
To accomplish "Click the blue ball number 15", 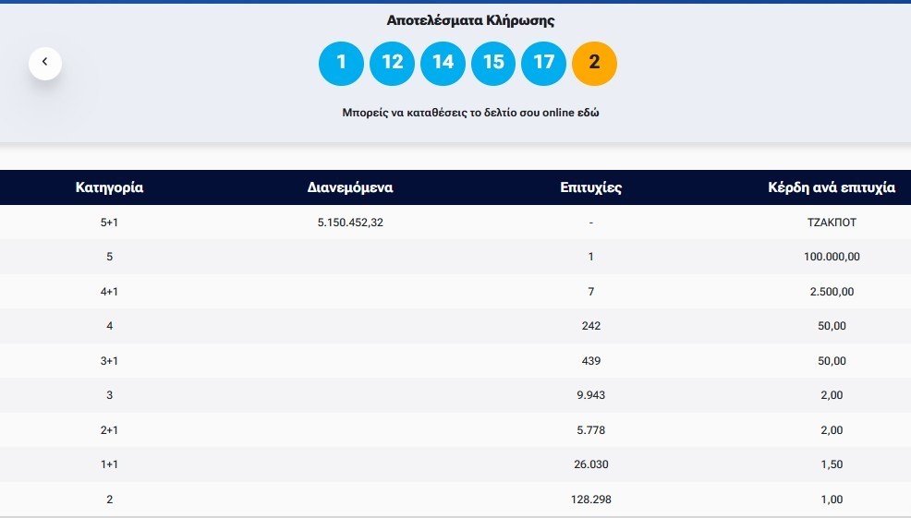I will [x=493, y=63].
